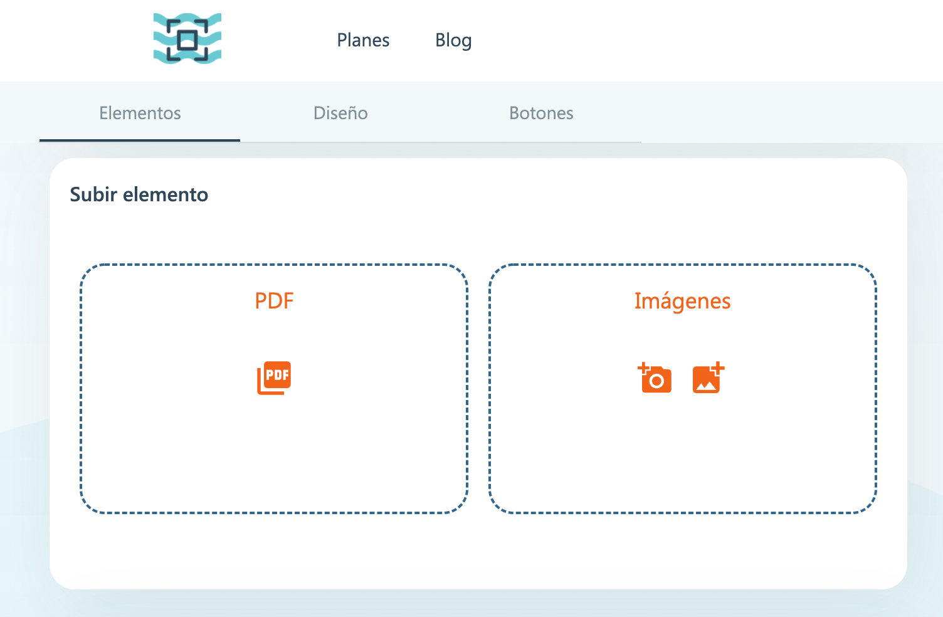Image resolution: width=943 pixels, height=617 pixels.
Task: Switch to the Diseño tab
Action: 340,113
